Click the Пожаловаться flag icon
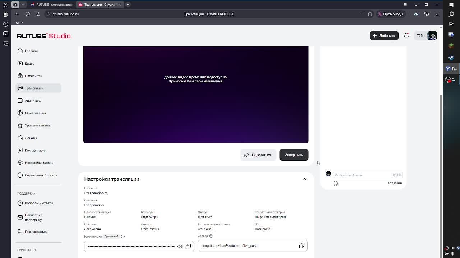The height and width of the screenshot is (258, 460). (20, 232)
